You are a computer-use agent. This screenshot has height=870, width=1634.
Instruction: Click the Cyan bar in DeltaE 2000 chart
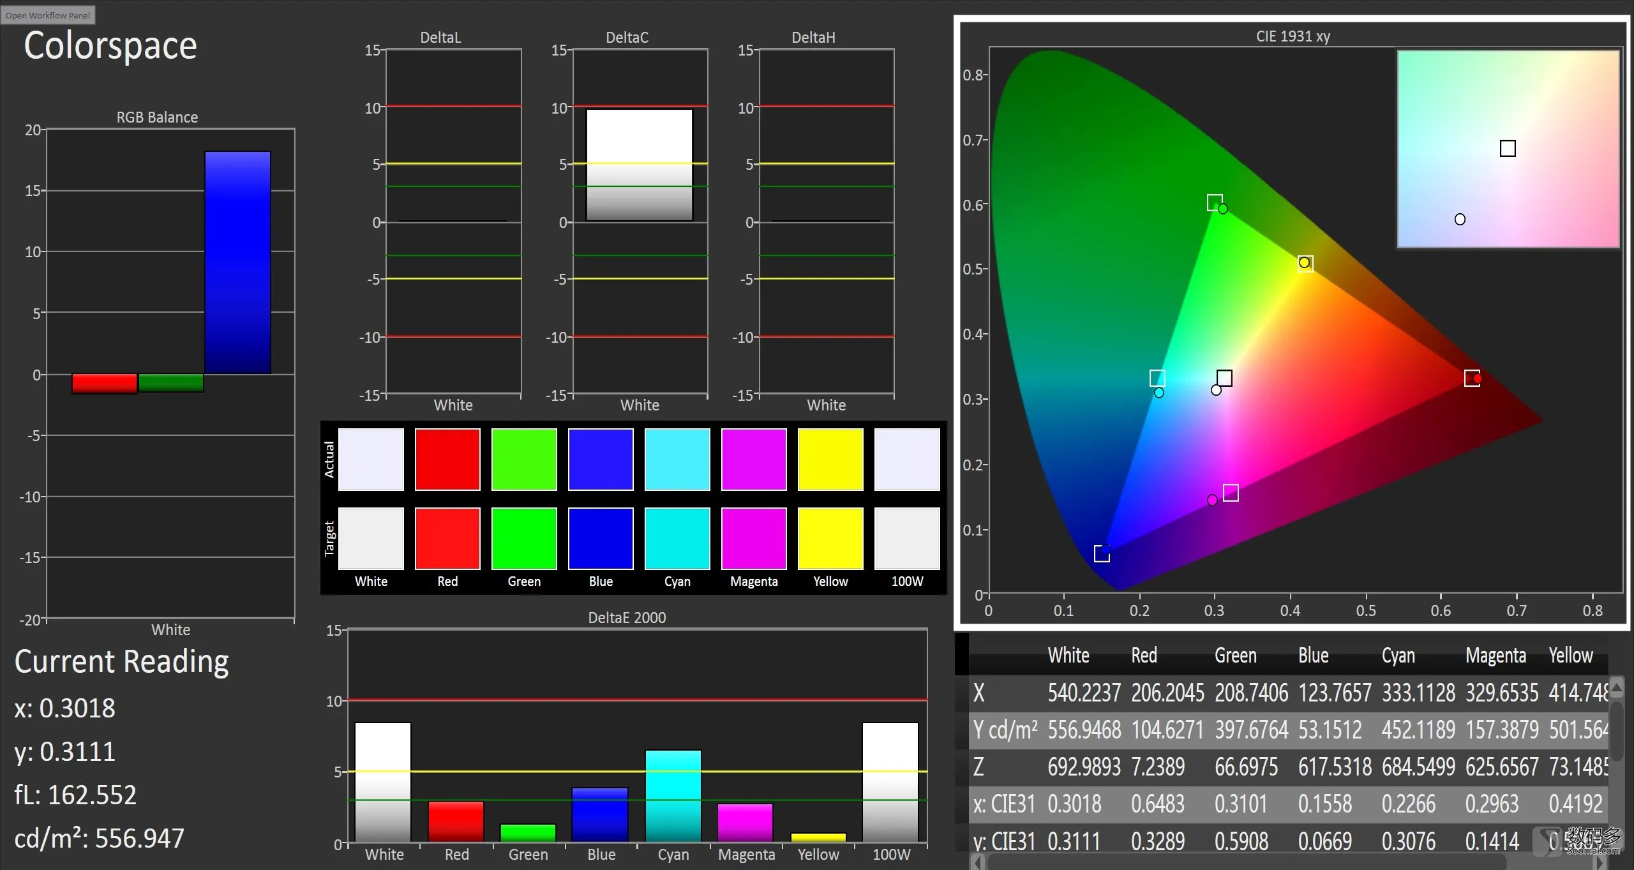tap(673, 796)
